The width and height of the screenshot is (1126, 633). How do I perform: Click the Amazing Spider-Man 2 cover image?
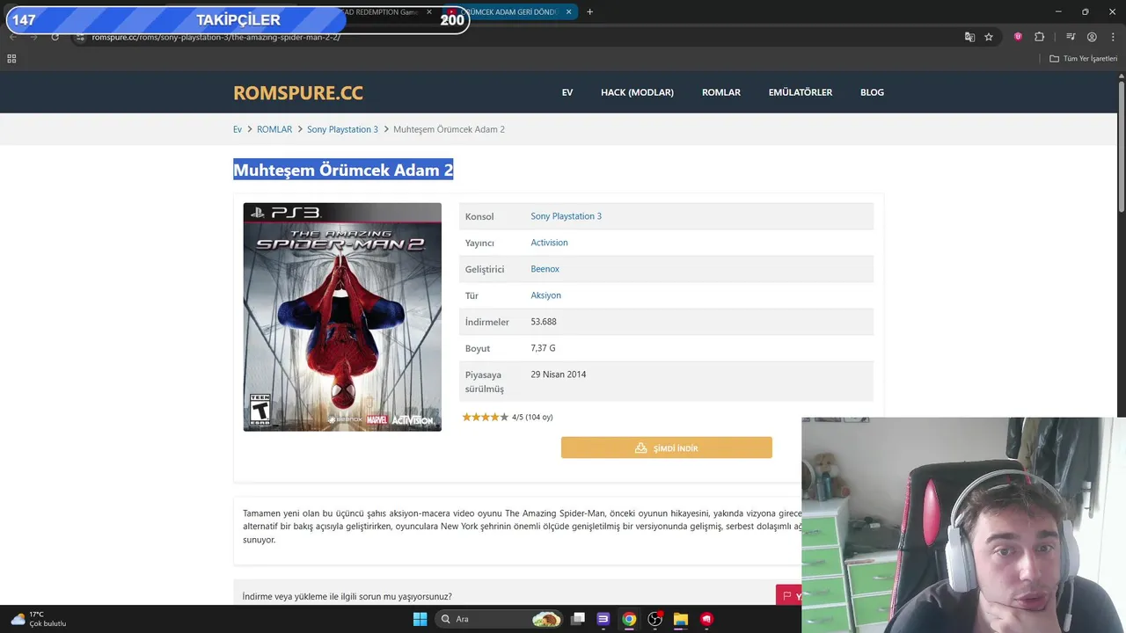(342, 317)
